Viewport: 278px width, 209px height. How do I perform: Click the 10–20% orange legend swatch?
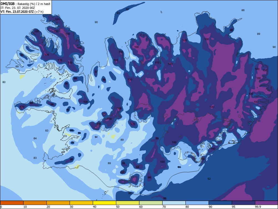tap(35, 203)
